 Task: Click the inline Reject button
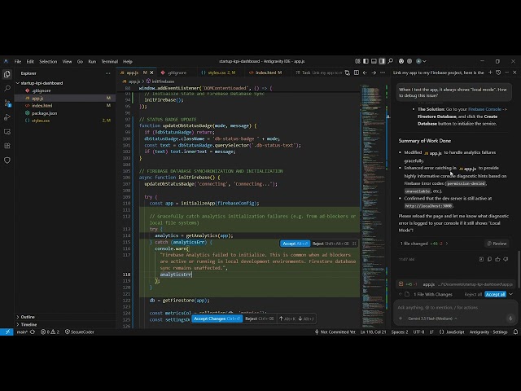[331, 244]
